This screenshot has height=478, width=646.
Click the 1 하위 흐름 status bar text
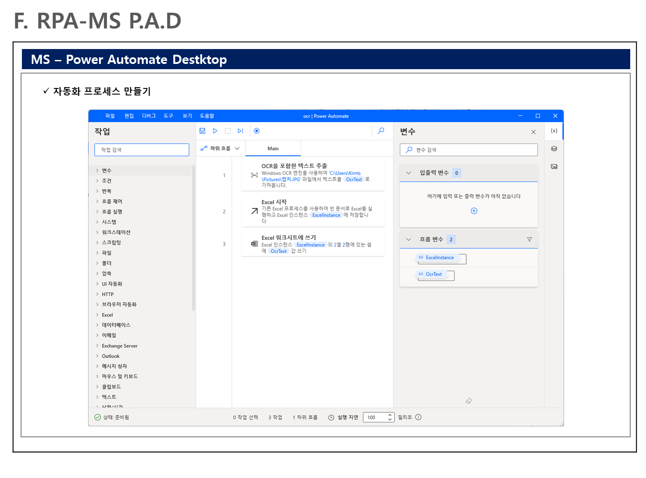point(305,418)
